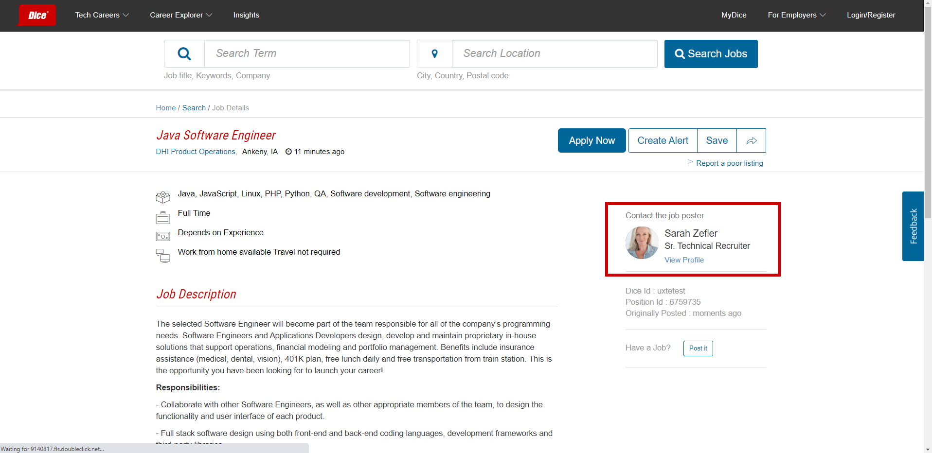The width and height of the screenshot is (932, 453).
Task: Click the location pin icon
Action: pyautogui.click(x=434, y=53)
